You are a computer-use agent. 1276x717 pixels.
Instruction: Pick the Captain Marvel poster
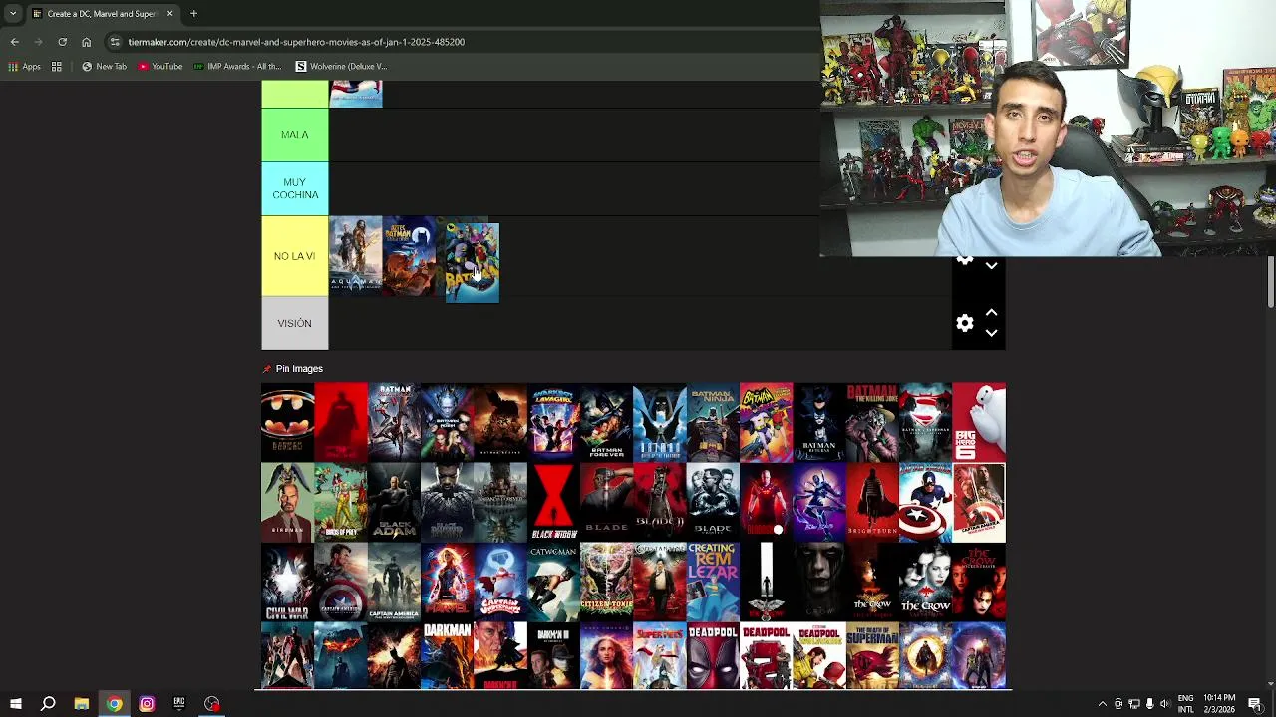click(447, 582)
